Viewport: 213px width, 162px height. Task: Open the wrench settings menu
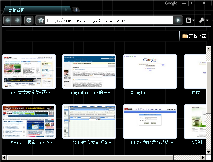coord(203,20)
